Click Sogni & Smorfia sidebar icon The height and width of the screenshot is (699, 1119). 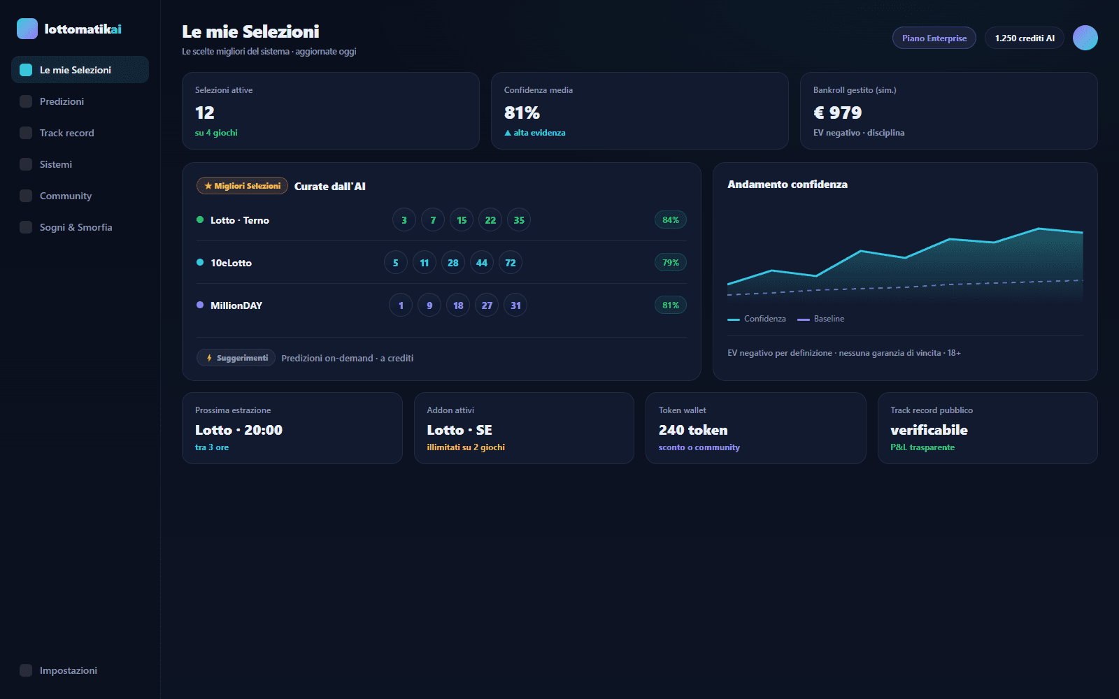pos(26,227)
